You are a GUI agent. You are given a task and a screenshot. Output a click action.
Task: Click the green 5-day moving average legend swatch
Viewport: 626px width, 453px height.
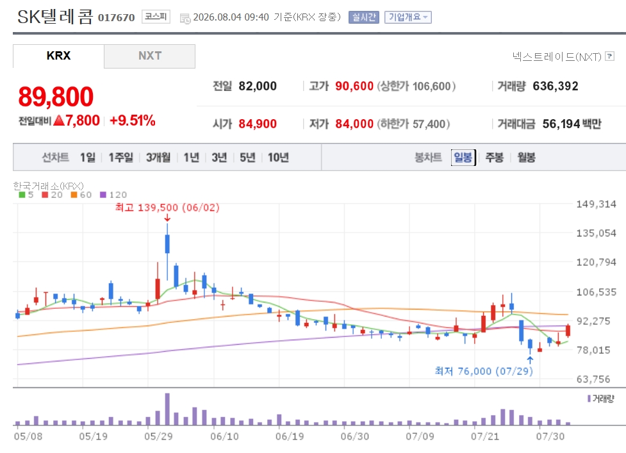[x=22, y=195]
